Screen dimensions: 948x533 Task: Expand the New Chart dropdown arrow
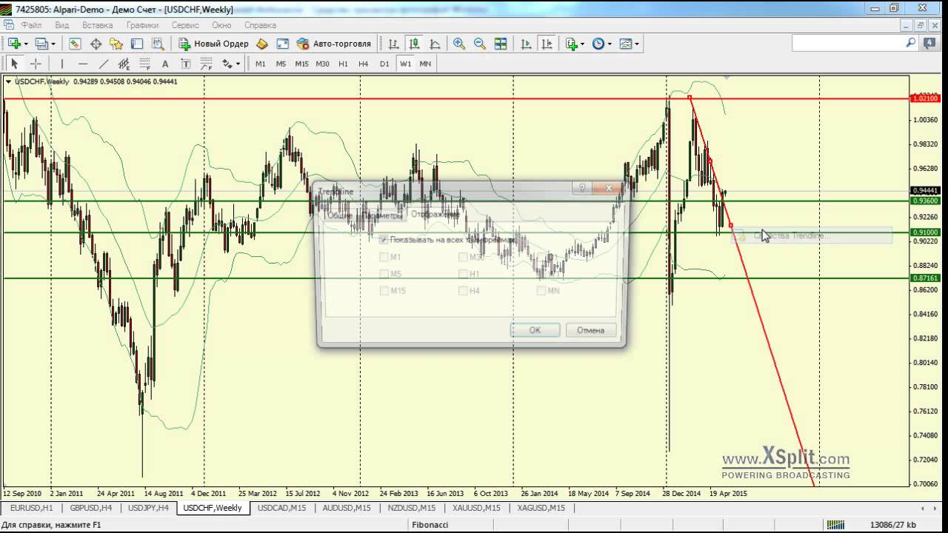point(26,44)
